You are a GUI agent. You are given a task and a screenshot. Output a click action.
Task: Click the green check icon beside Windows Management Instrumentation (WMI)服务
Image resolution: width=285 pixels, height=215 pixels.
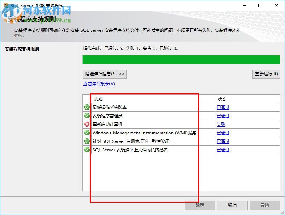(87, 133)
